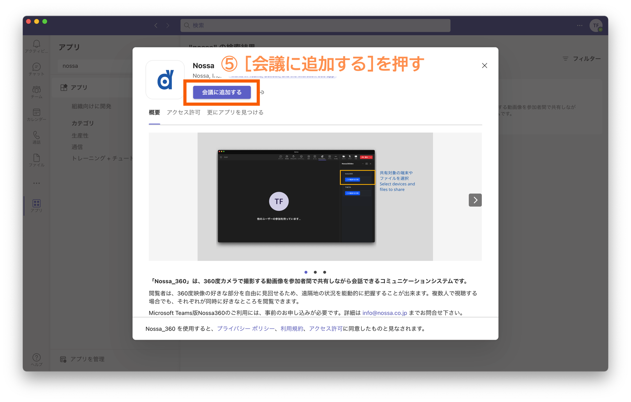Screen dimensions: 631x402
Task: Click the 検索 search field
Action: 315,26
